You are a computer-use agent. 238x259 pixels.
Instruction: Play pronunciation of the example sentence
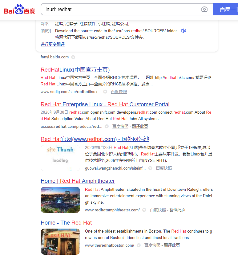click(184, 31)
